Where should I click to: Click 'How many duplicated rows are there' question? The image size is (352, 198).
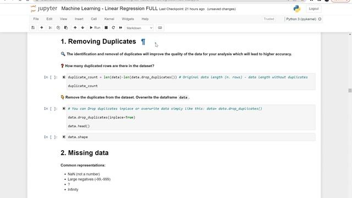109,66
